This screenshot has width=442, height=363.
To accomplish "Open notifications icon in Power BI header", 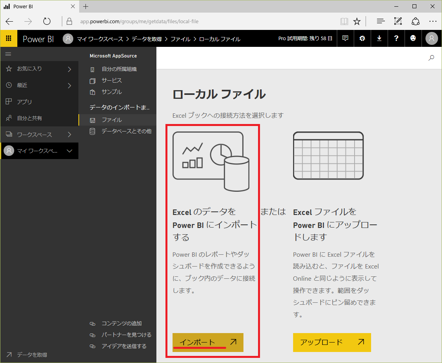I will point(345,38).
